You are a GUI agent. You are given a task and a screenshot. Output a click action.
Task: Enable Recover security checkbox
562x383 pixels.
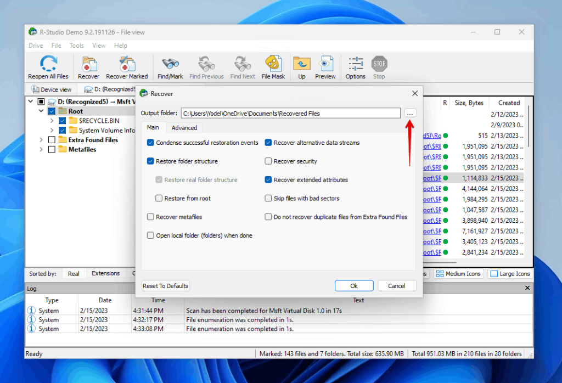268,161
